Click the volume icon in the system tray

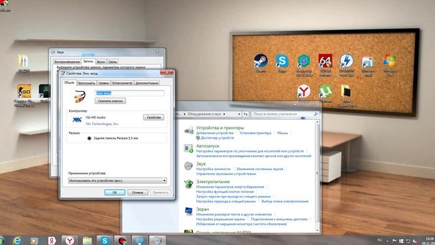(415, 241)
